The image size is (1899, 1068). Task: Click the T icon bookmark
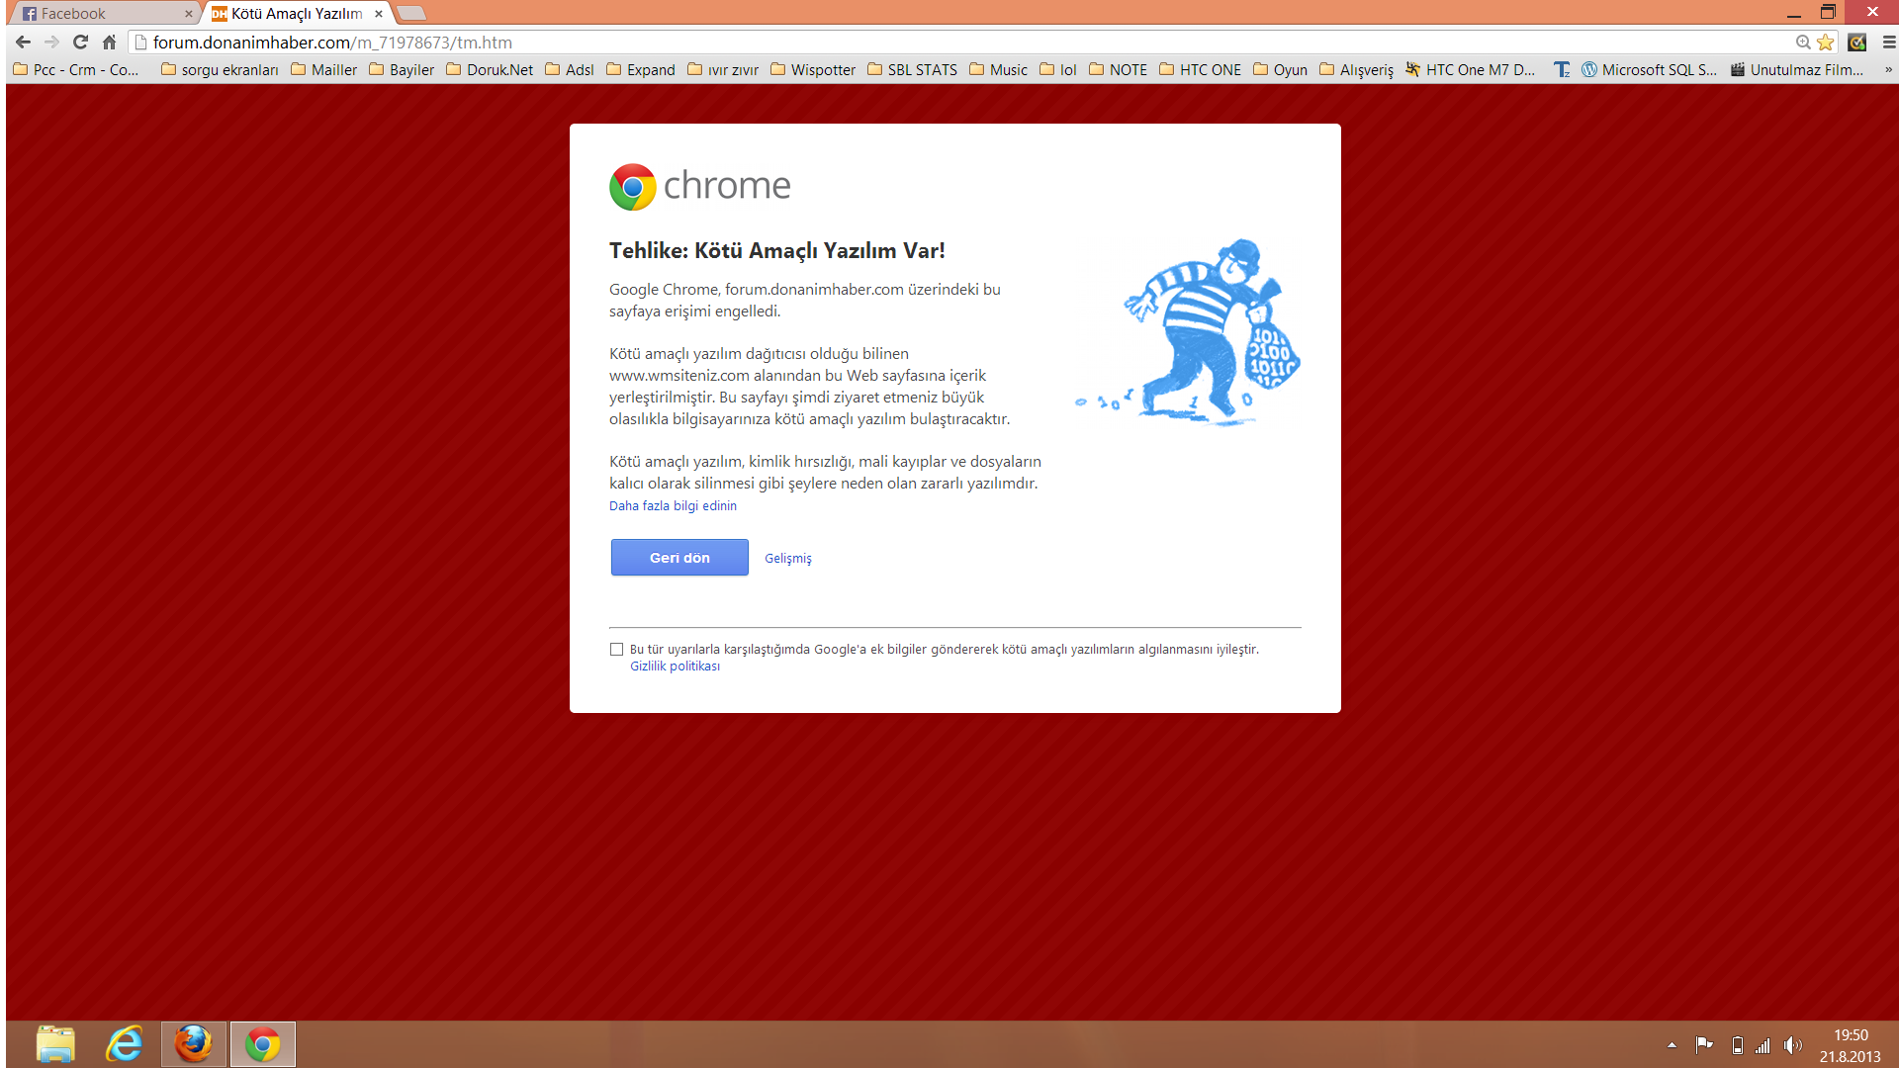1562,70
